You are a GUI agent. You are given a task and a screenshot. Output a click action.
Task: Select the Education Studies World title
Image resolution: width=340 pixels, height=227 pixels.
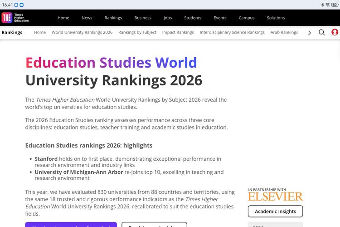[111, 63]
